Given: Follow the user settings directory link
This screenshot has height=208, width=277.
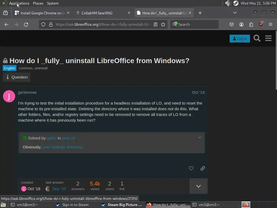Looking at the screenshot, I should tap(62, 147).
